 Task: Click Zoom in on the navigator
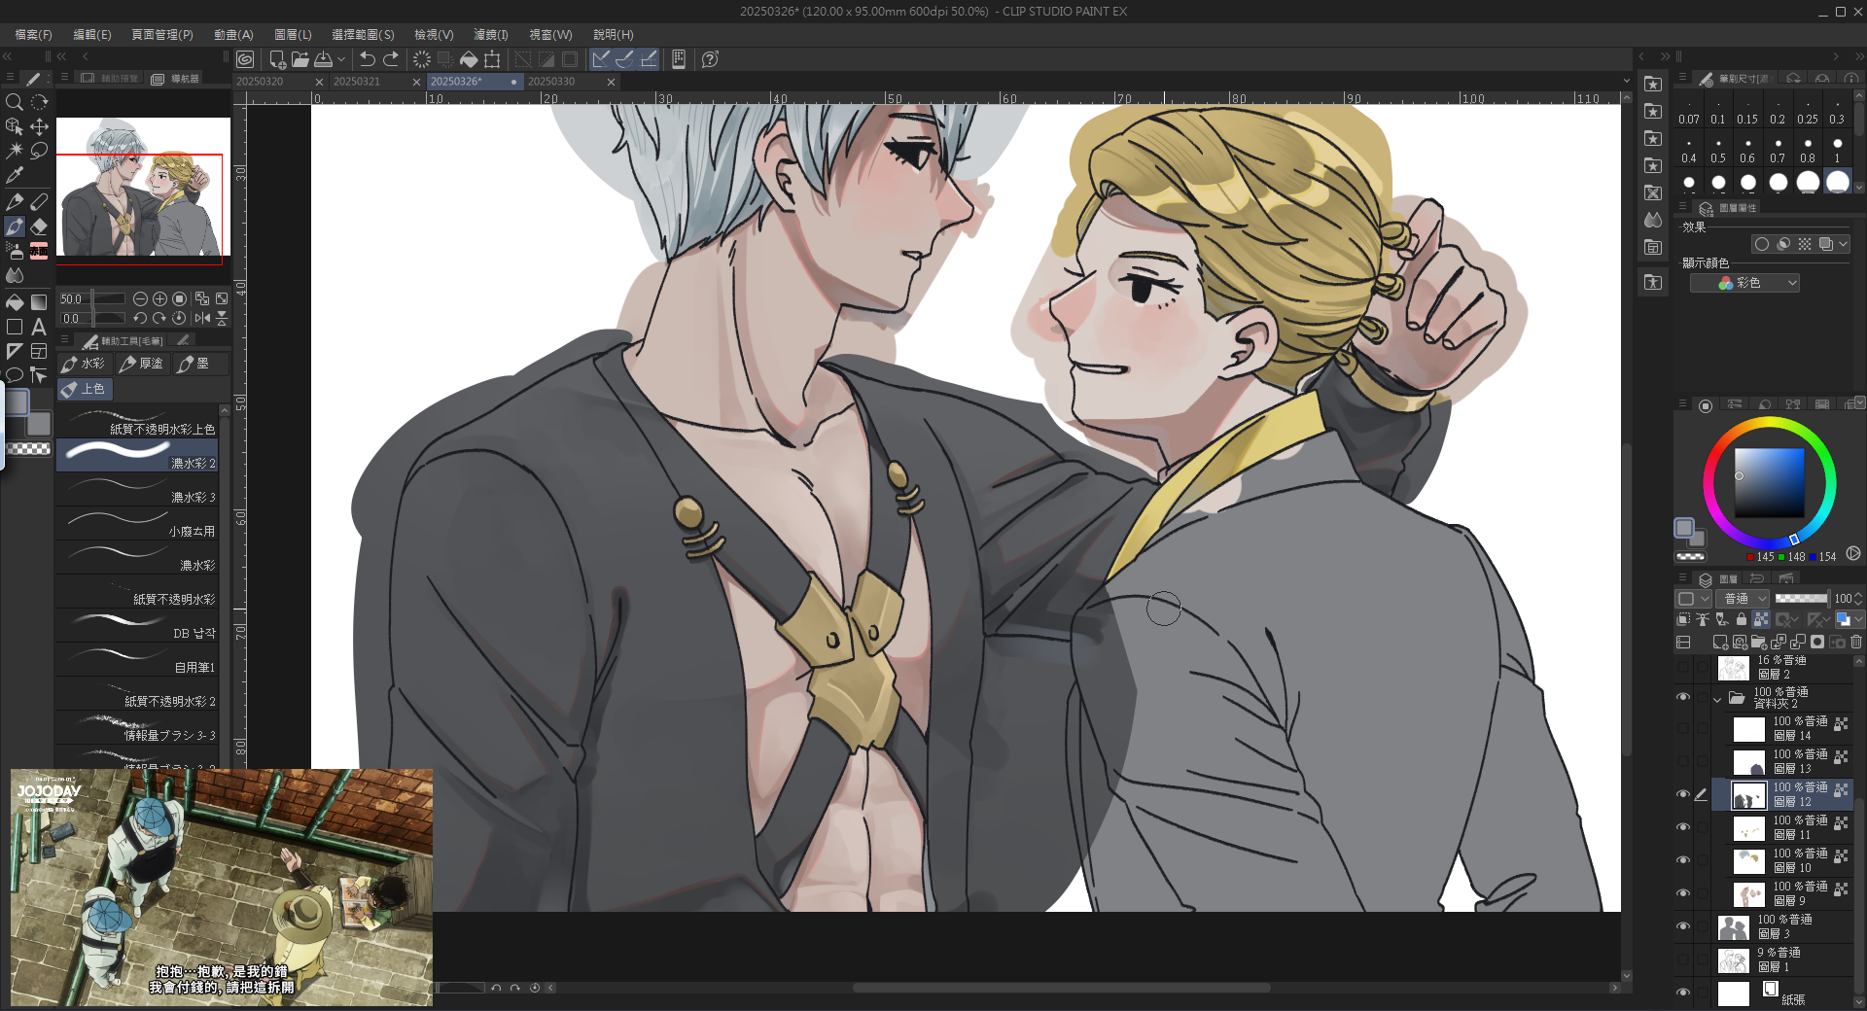point(159,299)
